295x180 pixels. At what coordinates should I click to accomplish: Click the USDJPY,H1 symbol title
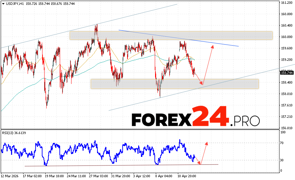click(x=14, y=3)
